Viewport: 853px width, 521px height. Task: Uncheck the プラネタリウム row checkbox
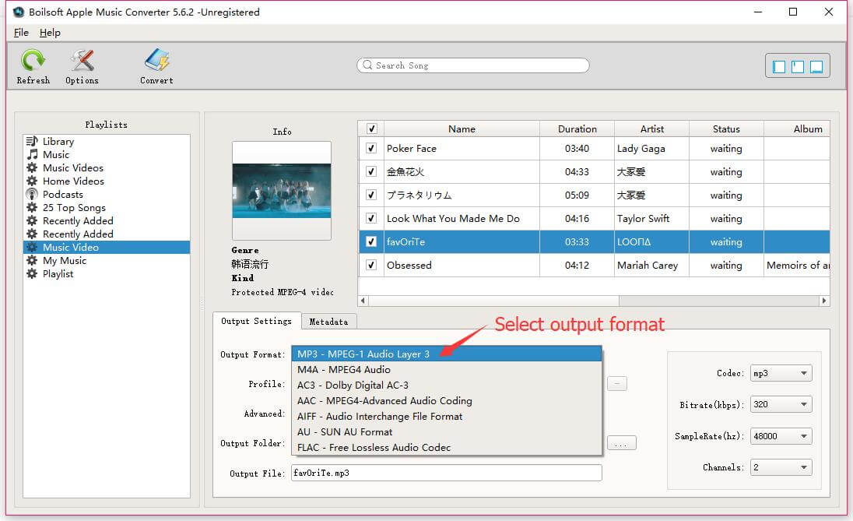[x=371, y=195]
